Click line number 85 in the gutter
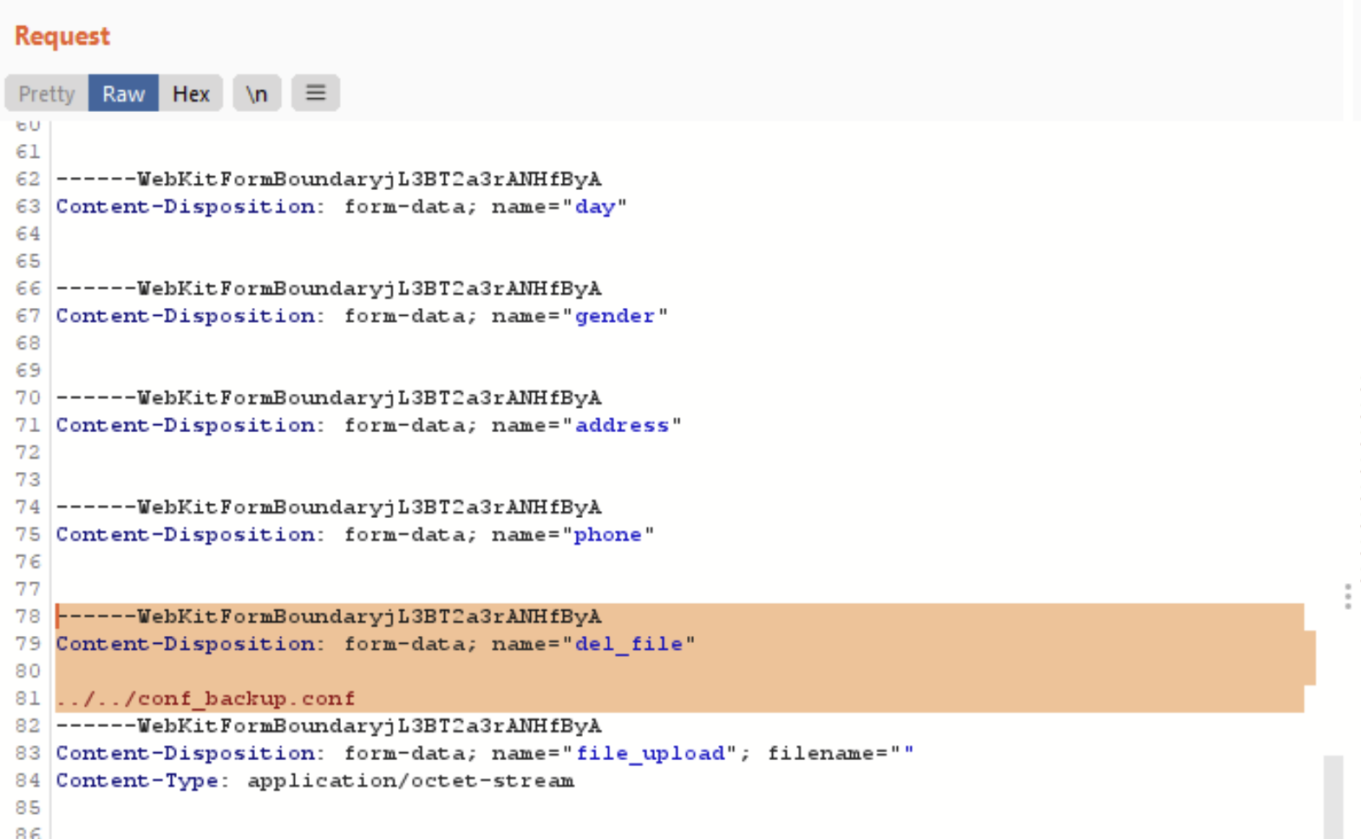Viewport: 1361px width, 839px height. coord(28,808)
